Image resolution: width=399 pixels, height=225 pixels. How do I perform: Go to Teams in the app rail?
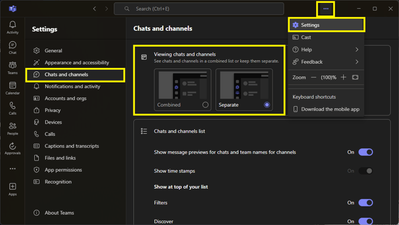tap(13, 68)
